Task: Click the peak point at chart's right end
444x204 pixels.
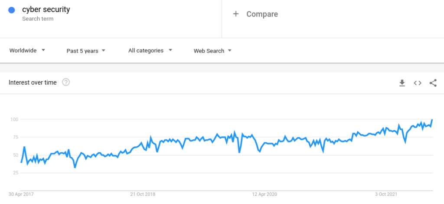Action: coord(432,120)
